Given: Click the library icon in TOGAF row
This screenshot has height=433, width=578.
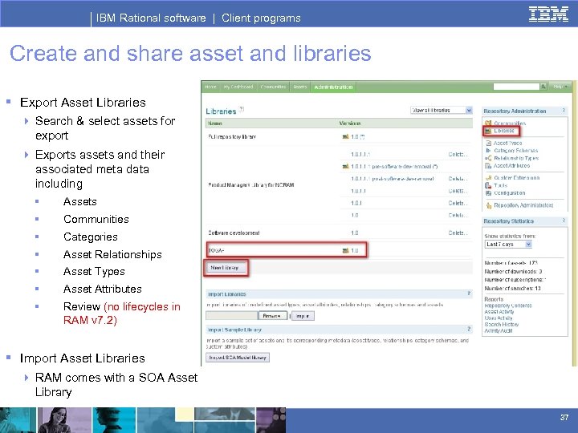Looking at the screenshot, I should pyautogui.click(x=345, y=251).
